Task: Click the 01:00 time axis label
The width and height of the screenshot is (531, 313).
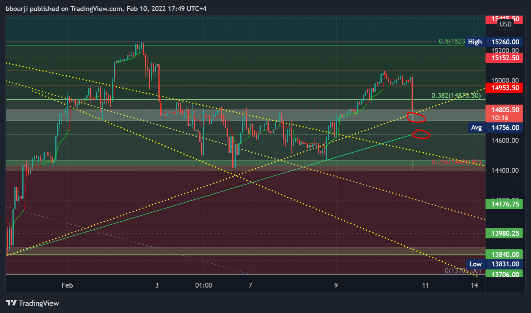Action: pyautogui.click(x=204, y=285)
